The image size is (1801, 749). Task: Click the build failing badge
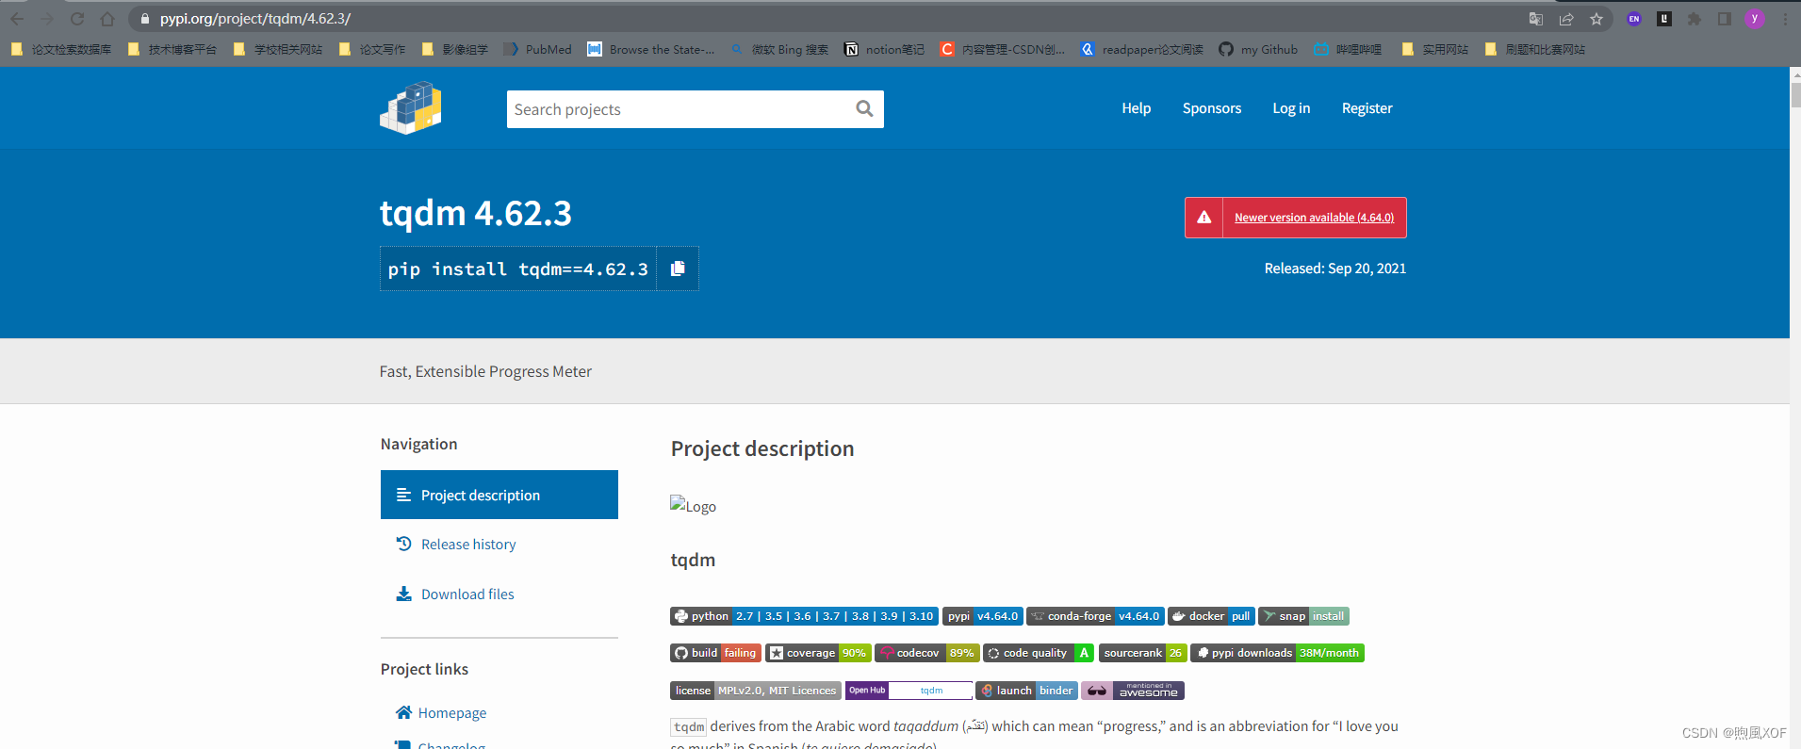[x=715, y=653]
